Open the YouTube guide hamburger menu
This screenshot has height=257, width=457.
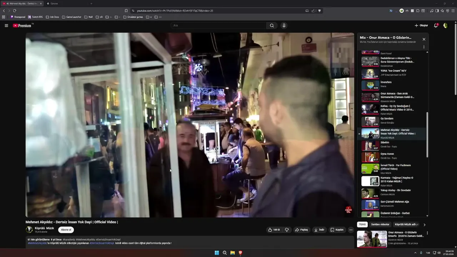(x=6, y=25)
